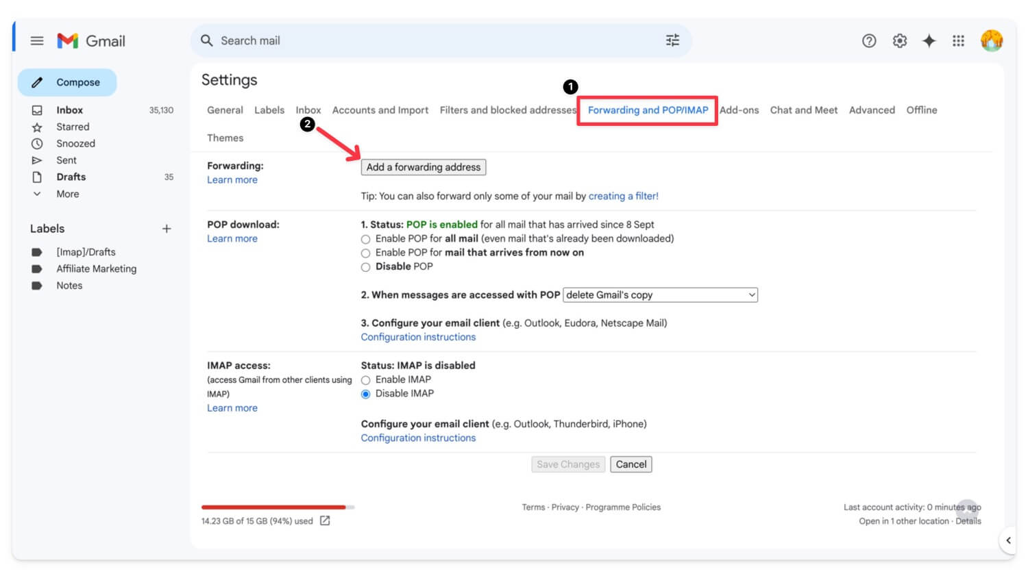Click the Settings gear icon
Image resolution: width=1028 pixels, height=578 pixels.
899,41
